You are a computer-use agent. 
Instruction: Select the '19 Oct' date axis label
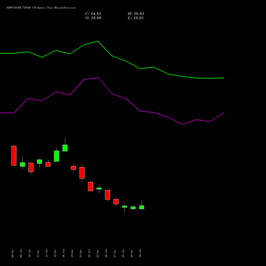[72, 253]
